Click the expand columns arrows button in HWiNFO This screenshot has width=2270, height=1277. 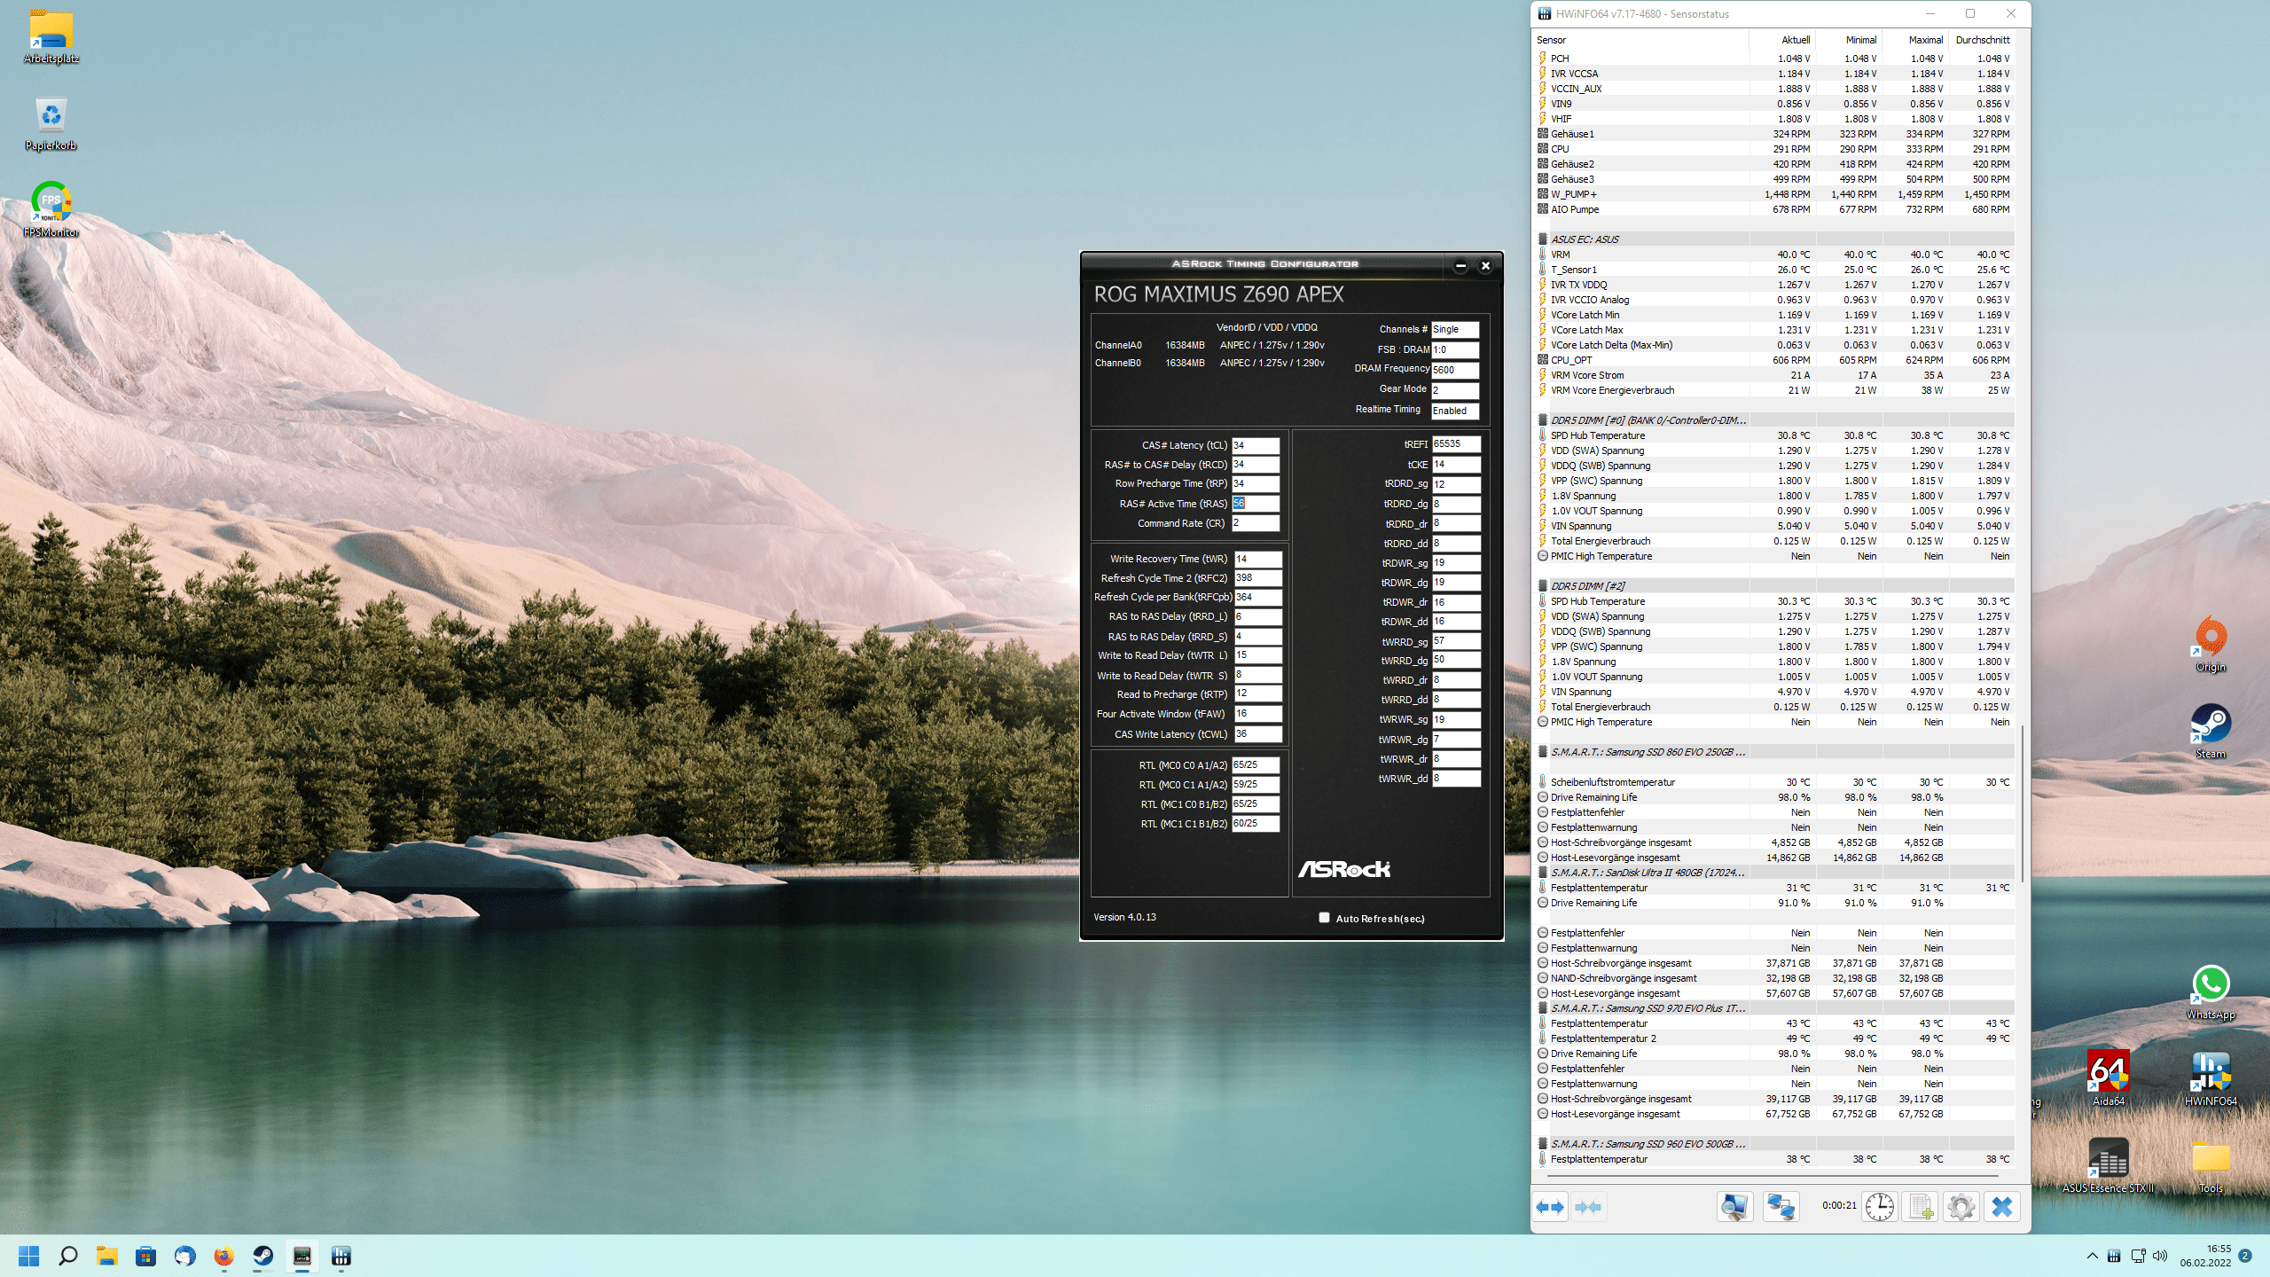click(1550, 1207)
